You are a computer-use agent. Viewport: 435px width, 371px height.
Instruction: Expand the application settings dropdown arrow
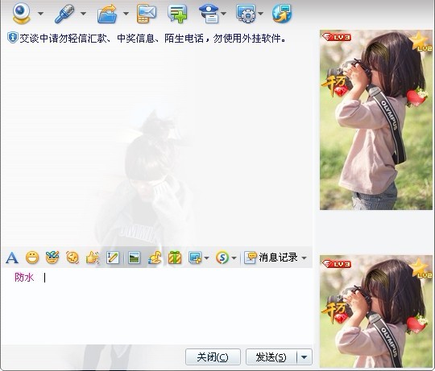click(260, 14)
